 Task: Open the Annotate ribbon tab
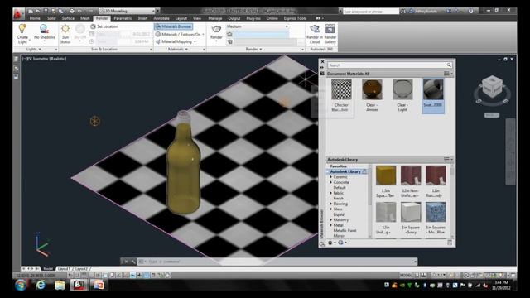161,18
